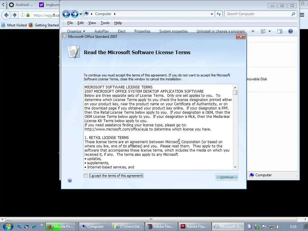
Task: Click the Explorer Back arrow button
Action: [x=66, y=14]
